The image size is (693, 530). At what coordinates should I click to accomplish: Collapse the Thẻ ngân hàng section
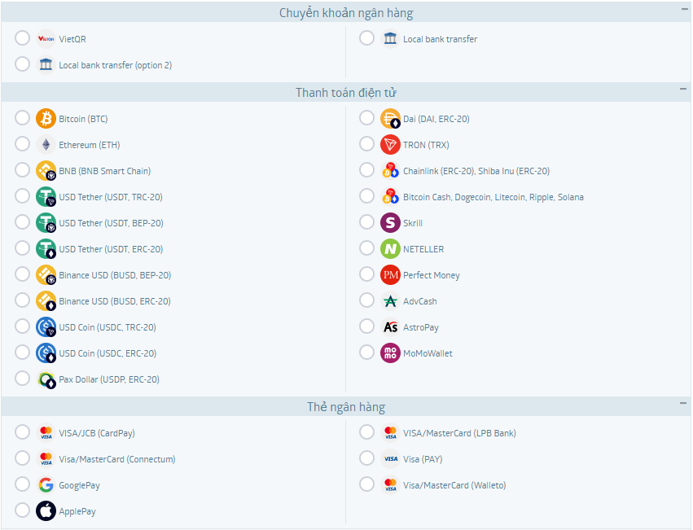[683, 403]
